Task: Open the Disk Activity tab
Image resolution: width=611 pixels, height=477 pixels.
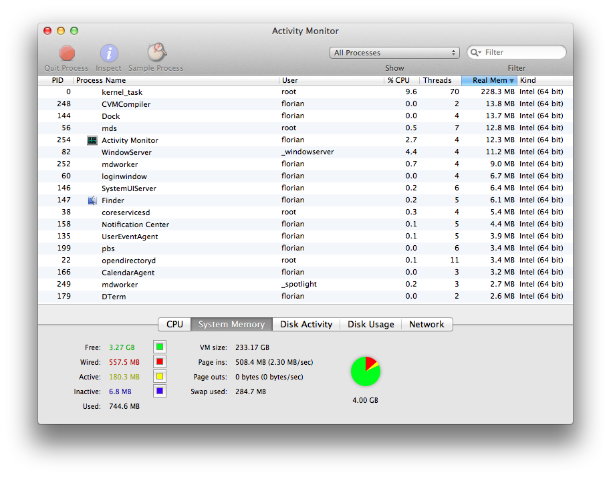Action: [x=306, y=325]
